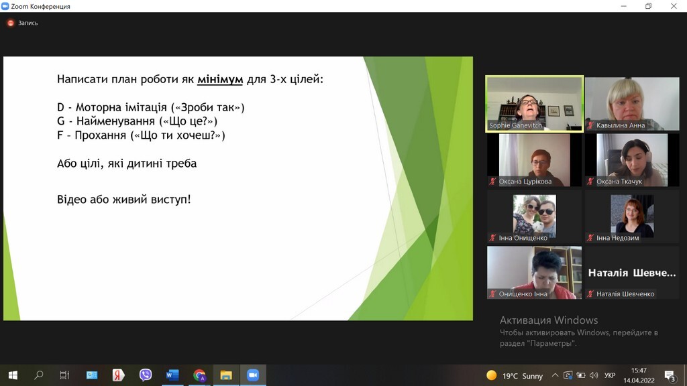Select Інна Онищенко video tile

pyautogui.click(x=534, y=216)
